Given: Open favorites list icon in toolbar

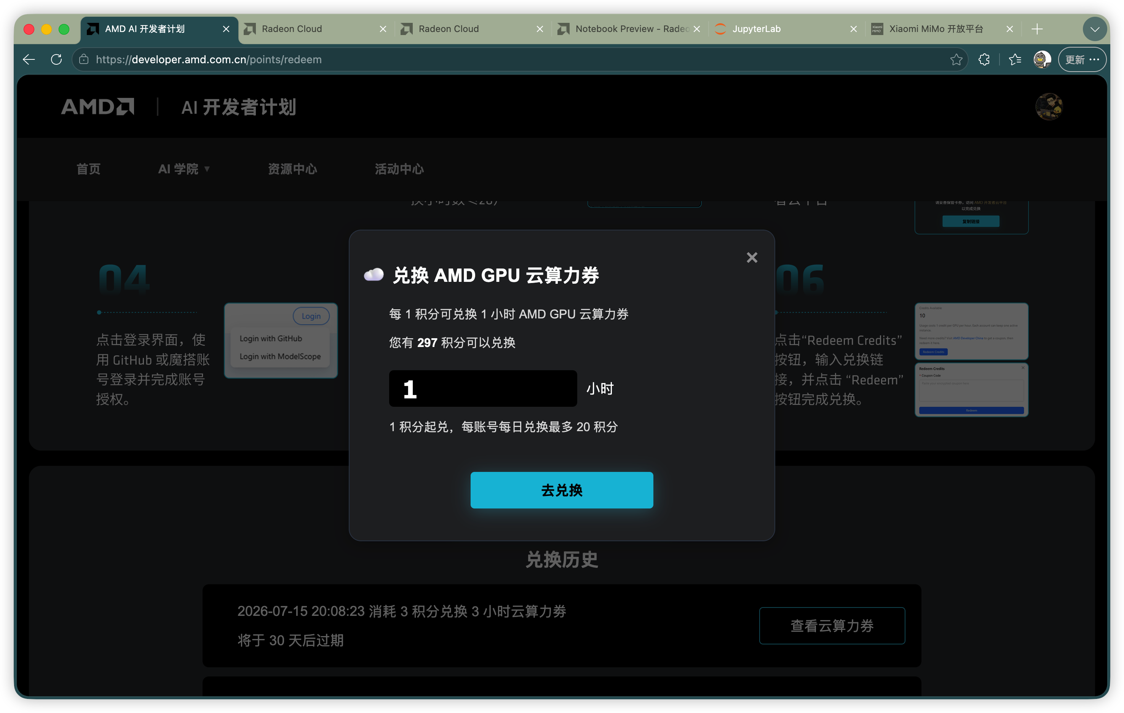Looking at the screenshot, I should tap(1015, 59).
